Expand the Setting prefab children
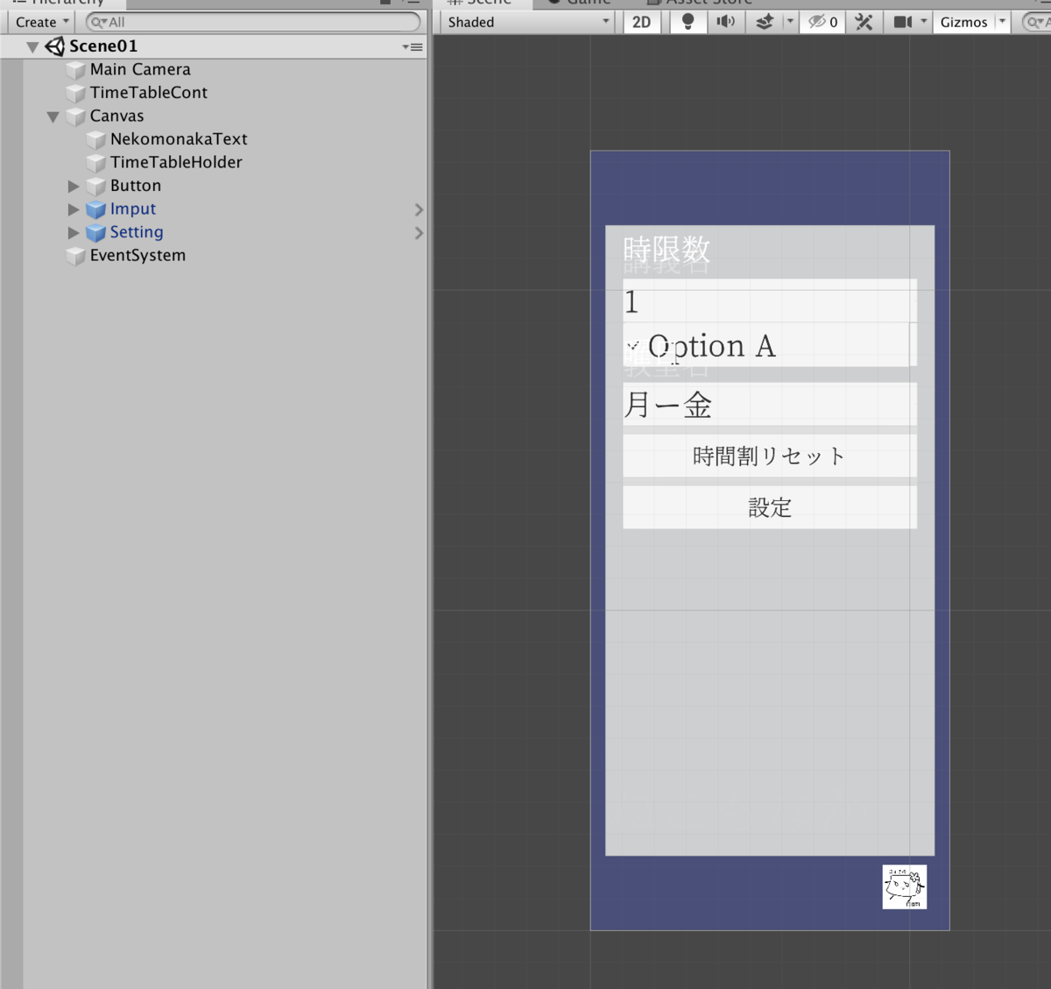The height and width of the screenshot is (989, 1051). (x=74, y=232)
